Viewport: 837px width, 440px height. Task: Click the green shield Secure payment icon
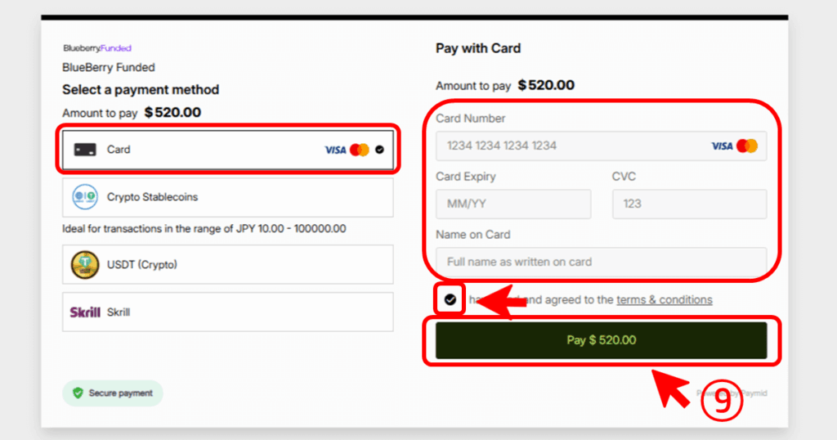pos(78,393)
